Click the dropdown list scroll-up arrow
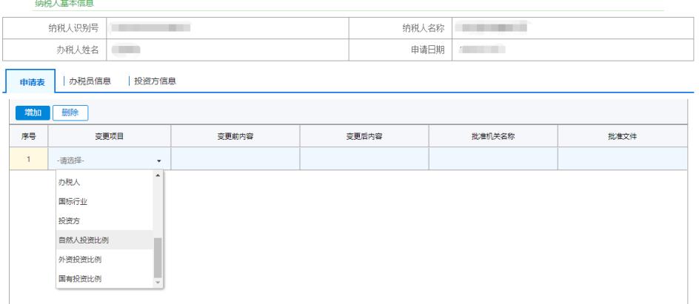699x304 pixels. pos(157,175)
